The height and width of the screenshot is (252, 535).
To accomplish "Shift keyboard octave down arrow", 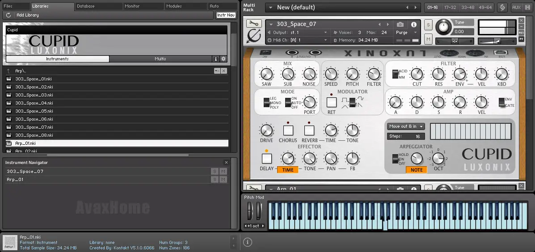I will (x=246, y=226).
